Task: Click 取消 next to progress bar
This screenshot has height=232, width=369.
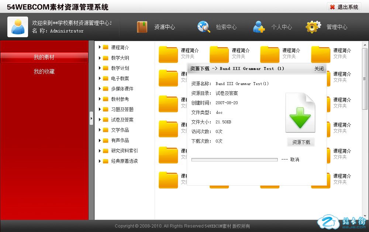Action: [x=294, y=160]
